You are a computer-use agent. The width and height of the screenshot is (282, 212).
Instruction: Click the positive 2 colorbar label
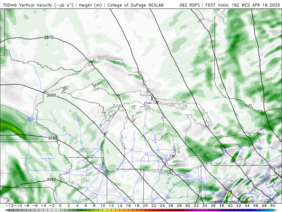[69, 206]
